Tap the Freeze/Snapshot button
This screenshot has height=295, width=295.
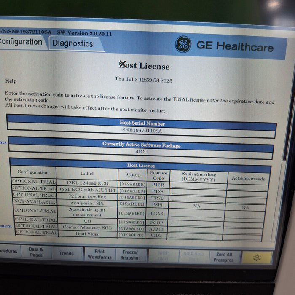(x=131, y=255)
